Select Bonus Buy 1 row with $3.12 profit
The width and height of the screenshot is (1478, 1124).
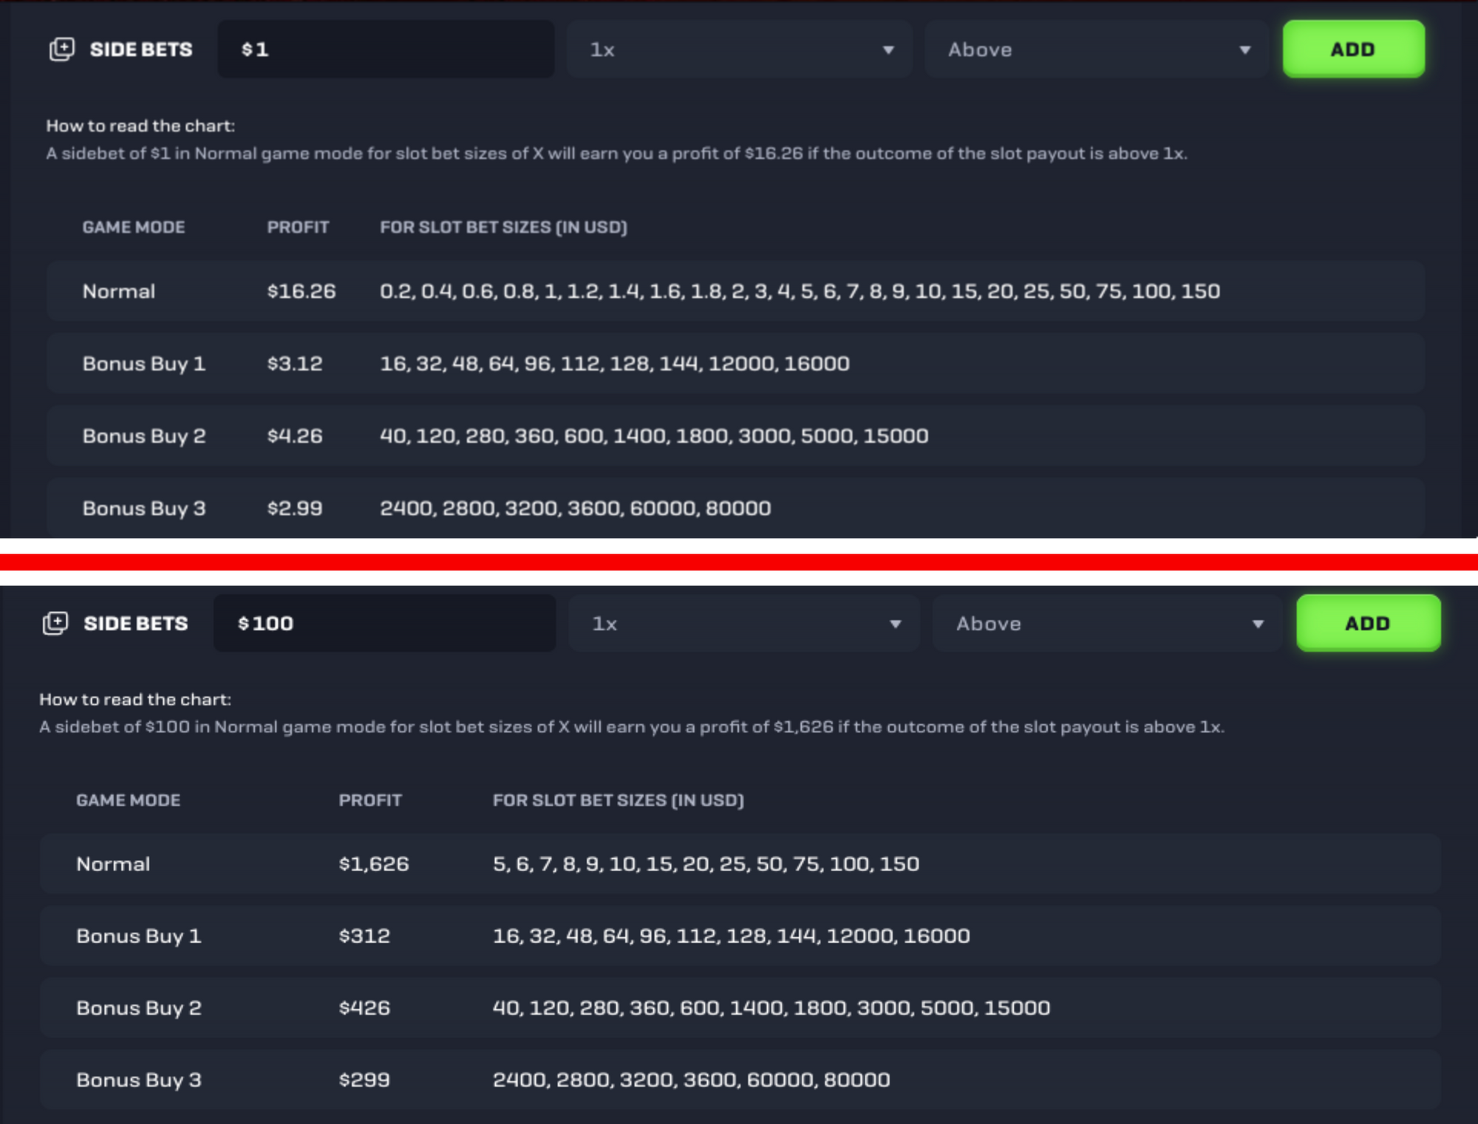[x=735, y=364]
